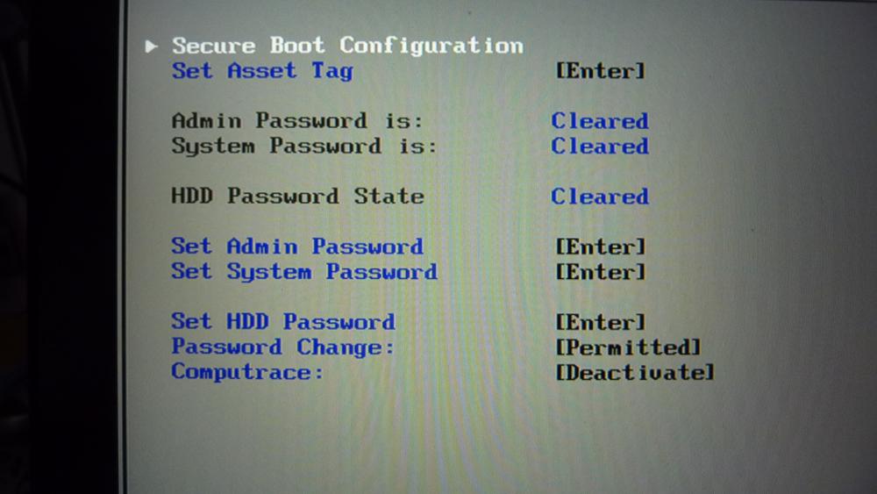Open the Secure Boot Configuration submenu
Screen dimensions: 877x494
347,46
